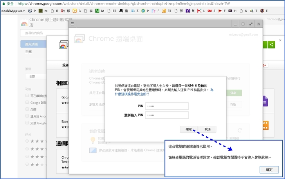This screenshot has width=285, height=179.
Task: Click the fullscreen arrows icon in app title bar
Action: pyautogui.click(x=251, y=24)
